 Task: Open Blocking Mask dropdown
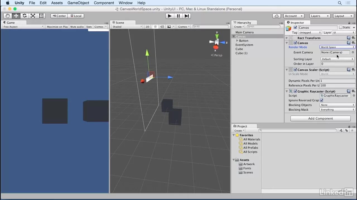pos(337,110)
